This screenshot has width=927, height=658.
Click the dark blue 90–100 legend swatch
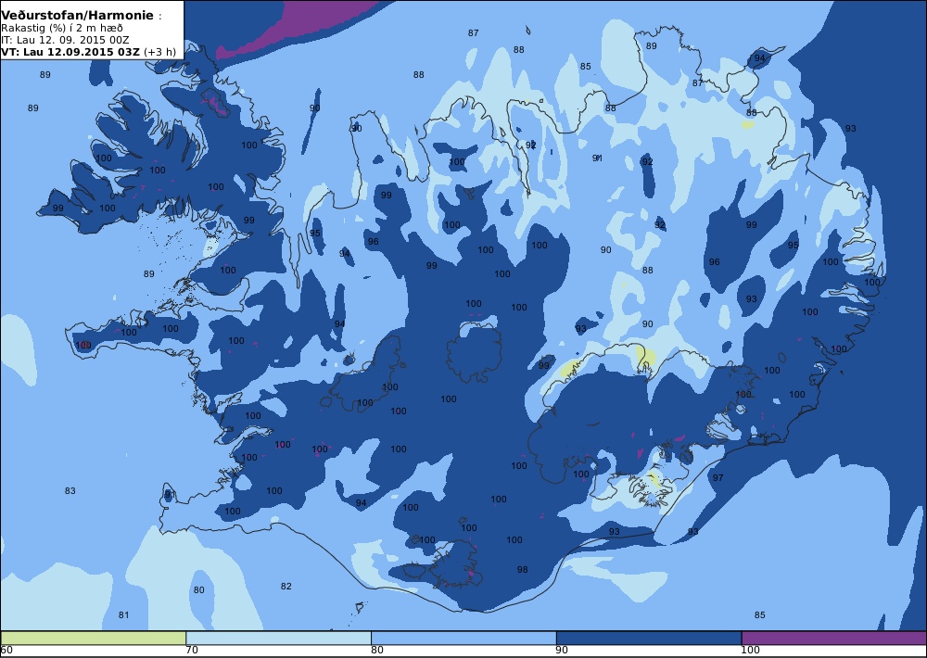(x=649, y=638)
